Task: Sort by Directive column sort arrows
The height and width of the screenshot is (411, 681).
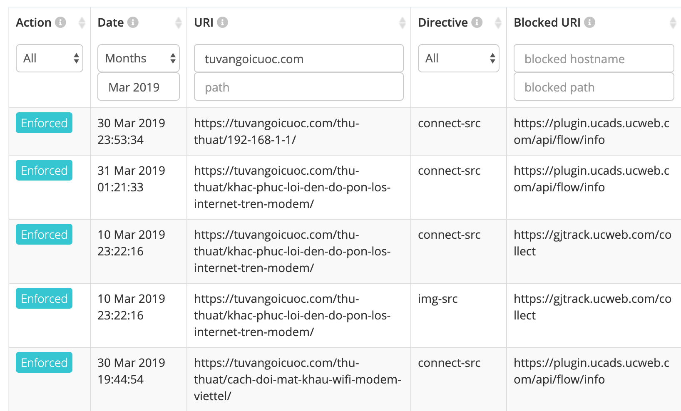Action: [x=498, y=22]
